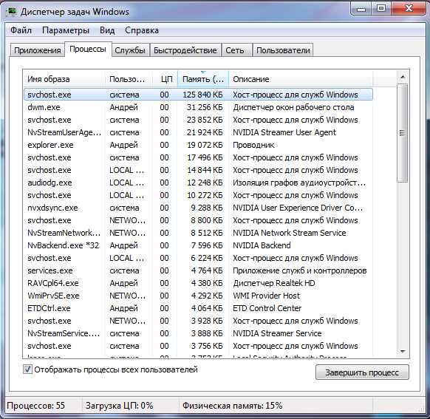Select the WmiPrvSE.exe process
Screen dimensions: 430x419
[x=198, y=296]
